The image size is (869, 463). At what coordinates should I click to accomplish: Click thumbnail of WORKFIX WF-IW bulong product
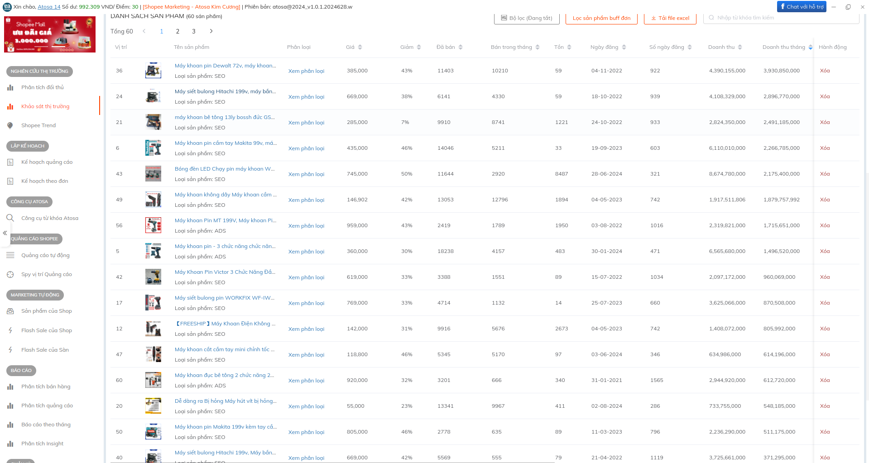153,303
